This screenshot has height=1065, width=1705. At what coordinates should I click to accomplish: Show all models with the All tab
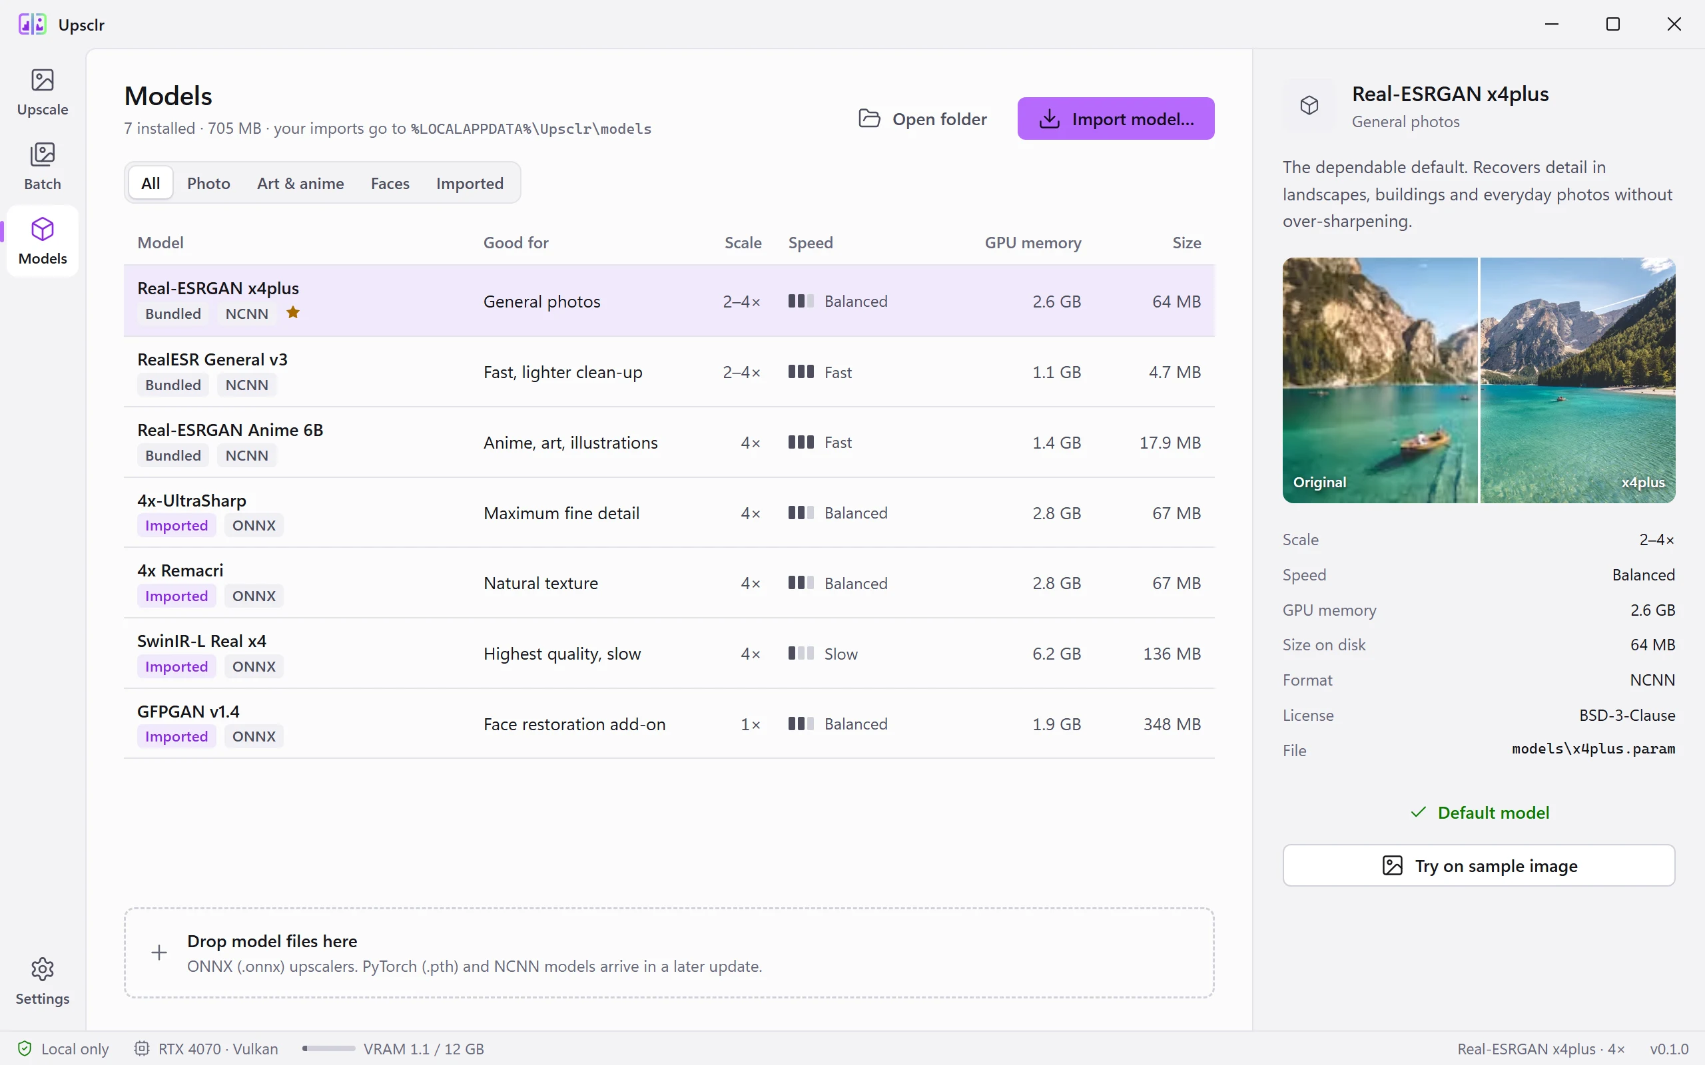coord(151,183)
